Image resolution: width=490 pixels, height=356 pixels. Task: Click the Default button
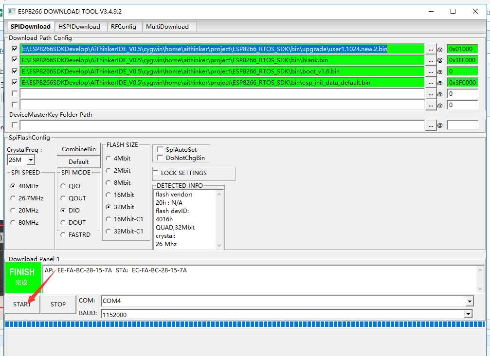click(79, 162)
